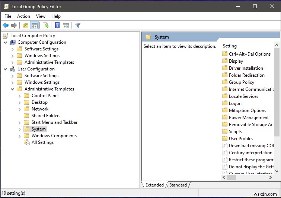The width and height of the screenshot is (281, 198).
Task: Click the Restrict these programs setting icon
Action: click(x=225, y=159)
